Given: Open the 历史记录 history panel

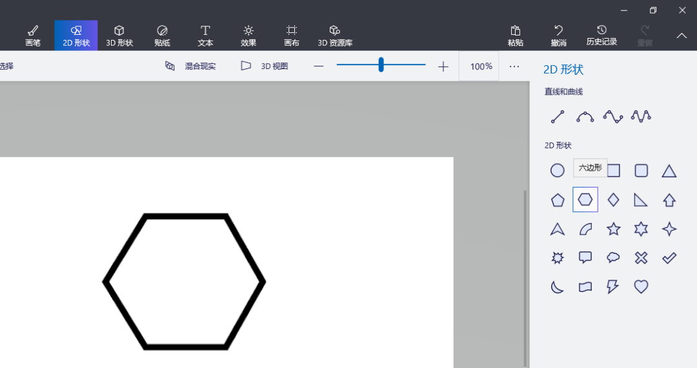Looking at the screenshot, I should [x=601, y=35].
